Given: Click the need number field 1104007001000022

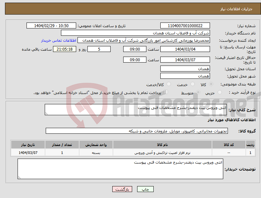Looking at the screenshot, I should [x=185, y=25].
